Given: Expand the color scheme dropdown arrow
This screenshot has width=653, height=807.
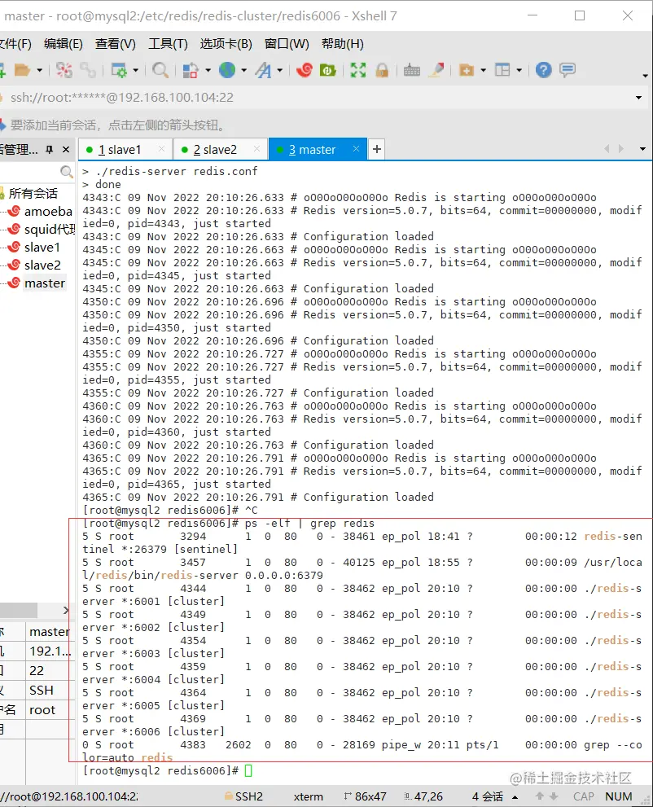Looking at the screenshot, I should click(x=208, y=70).
